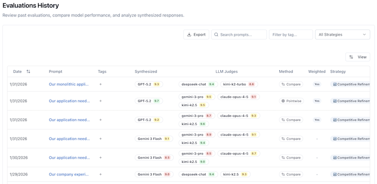The width and height of the screenshot is (377, 184).
Task: Click the kimi-k2-turbo 8.6 judge badge
Action: click(239, 84)
